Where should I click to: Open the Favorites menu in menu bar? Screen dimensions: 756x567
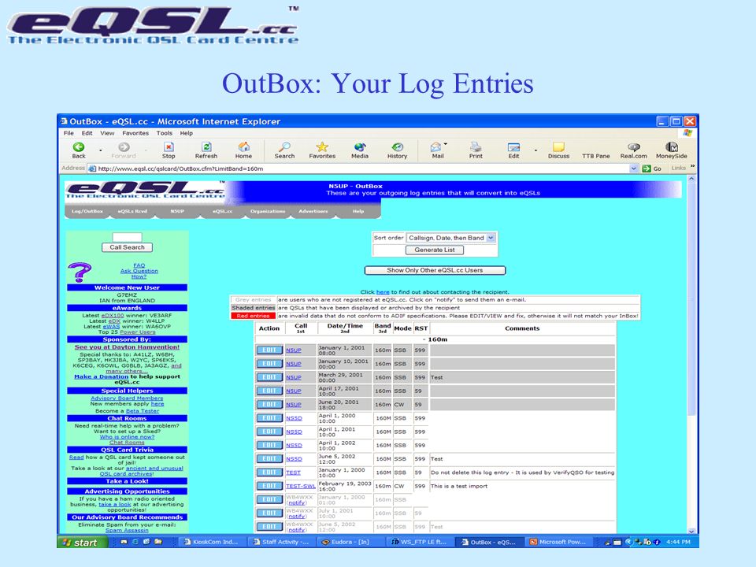(x=135, y=133)
